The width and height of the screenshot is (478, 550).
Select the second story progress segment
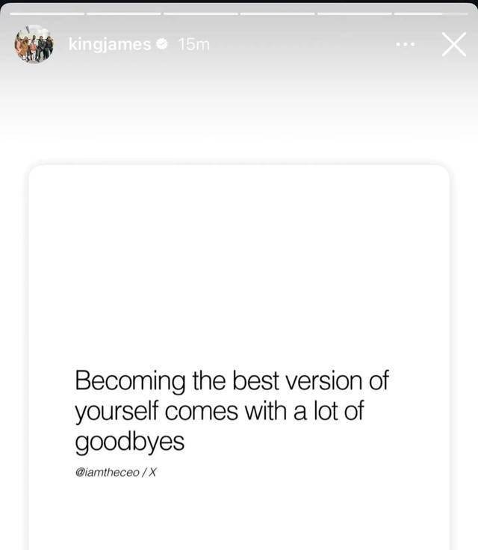[x=124, y=13]
